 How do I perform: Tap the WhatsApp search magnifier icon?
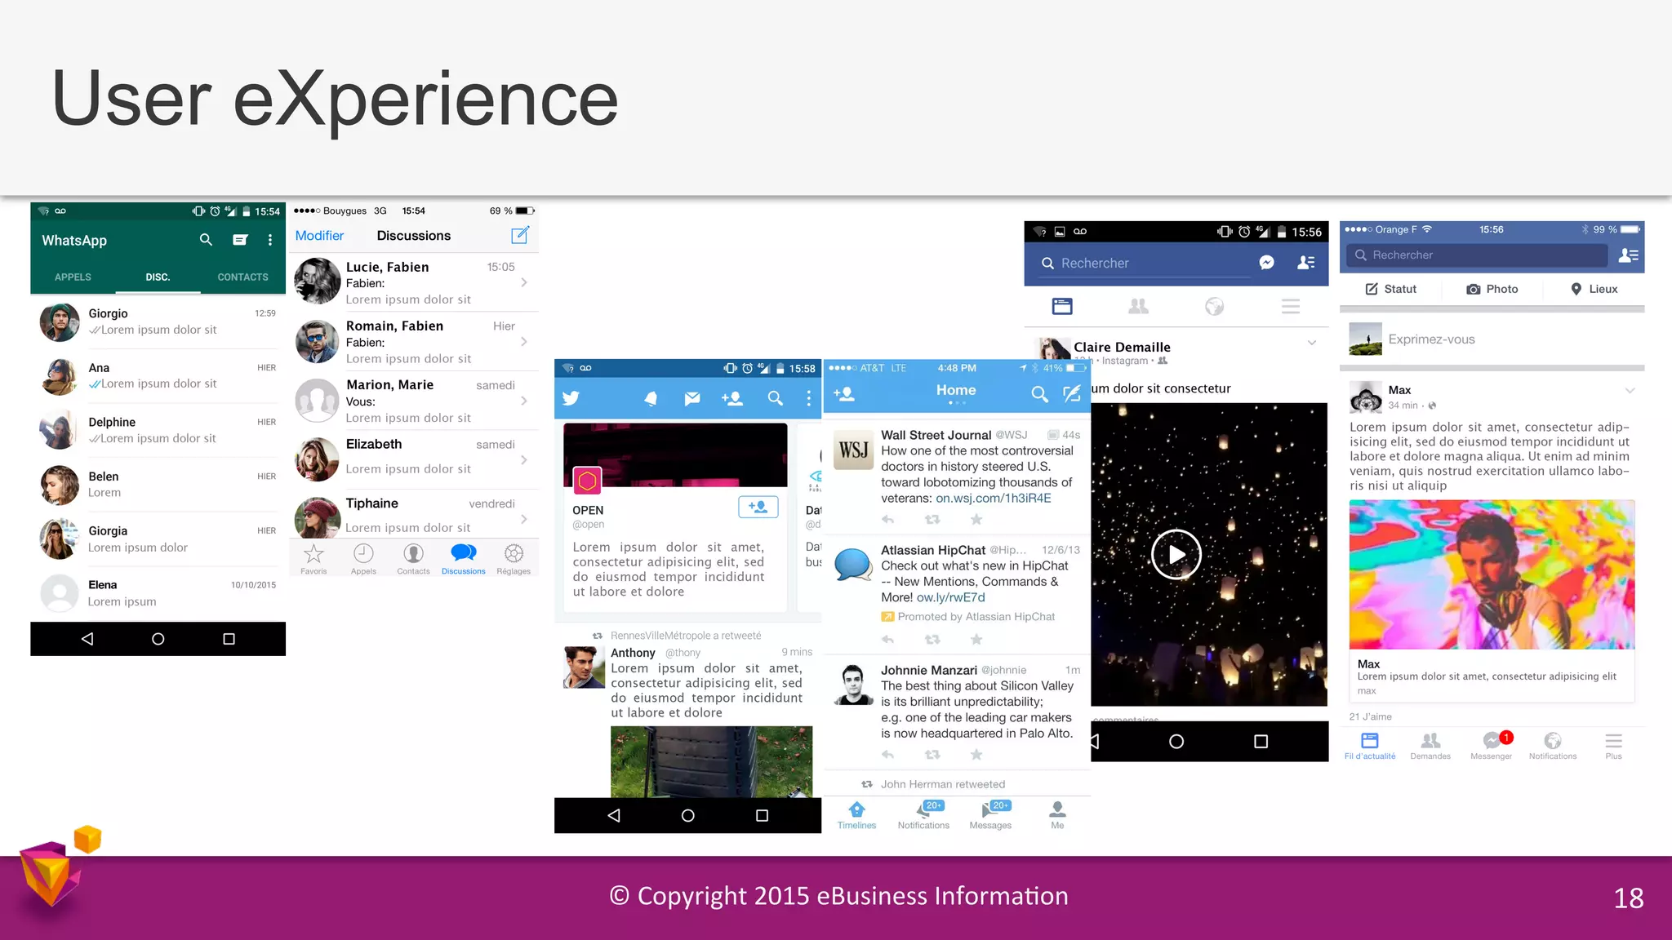[206, 240]
